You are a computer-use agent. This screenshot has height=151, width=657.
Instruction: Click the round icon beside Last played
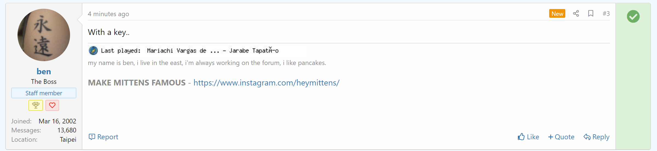click(x=93, y=51)
